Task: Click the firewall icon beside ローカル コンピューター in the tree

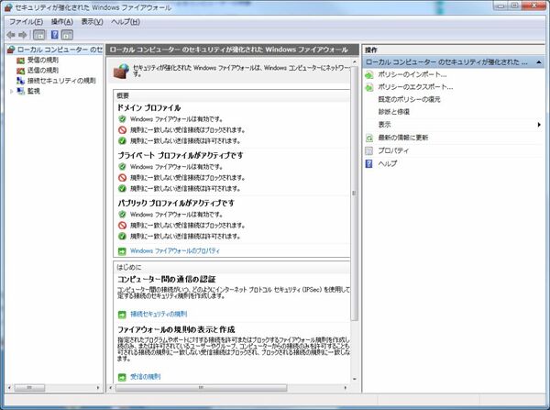Action: coord(11,50)
